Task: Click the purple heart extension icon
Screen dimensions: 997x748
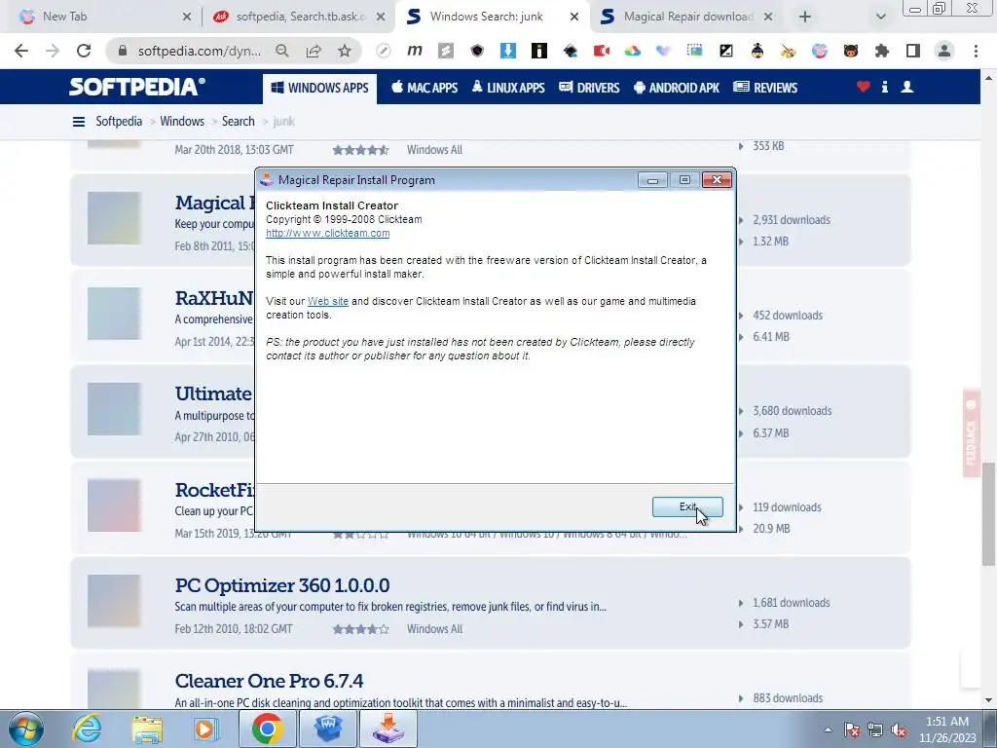Action: pyautogui.click(x=664, y=51)
